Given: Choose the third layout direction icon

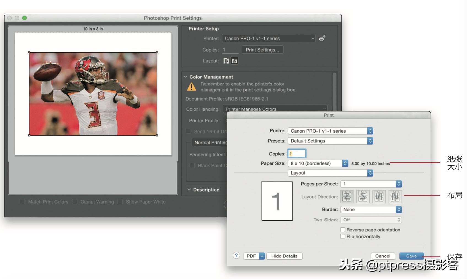Looking at the screenshot, I should click(x=379, y=197).
